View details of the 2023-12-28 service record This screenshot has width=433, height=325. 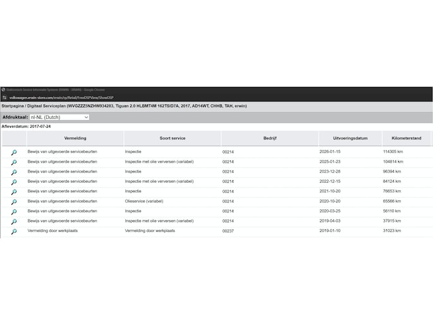pyautogui.click(x=13, y=172)
